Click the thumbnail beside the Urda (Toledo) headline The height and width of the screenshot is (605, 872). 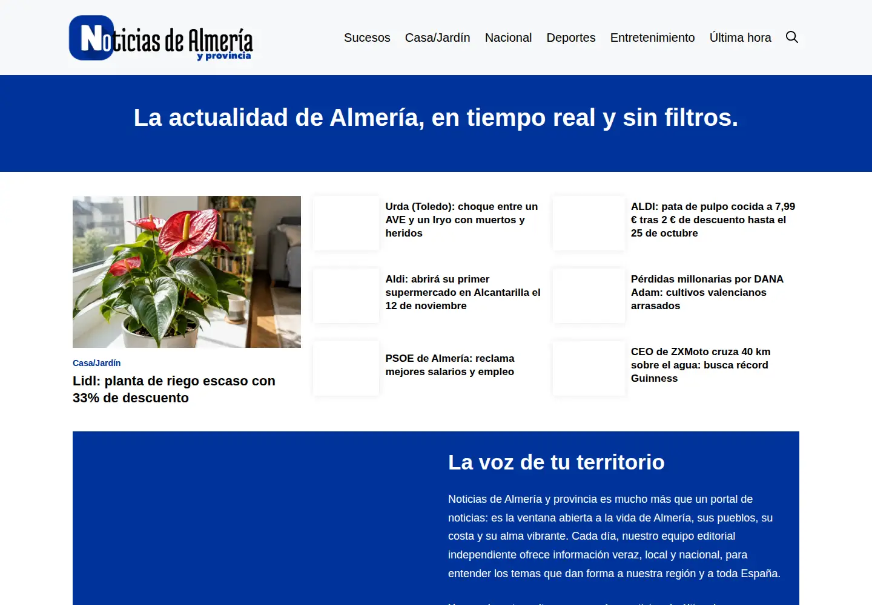point(346,223)
